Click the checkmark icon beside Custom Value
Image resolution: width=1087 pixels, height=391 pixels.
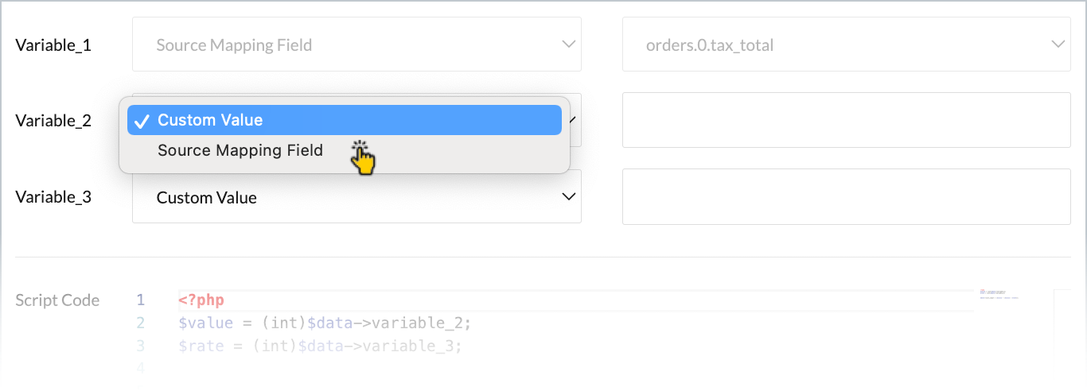[x=142, y=121]
